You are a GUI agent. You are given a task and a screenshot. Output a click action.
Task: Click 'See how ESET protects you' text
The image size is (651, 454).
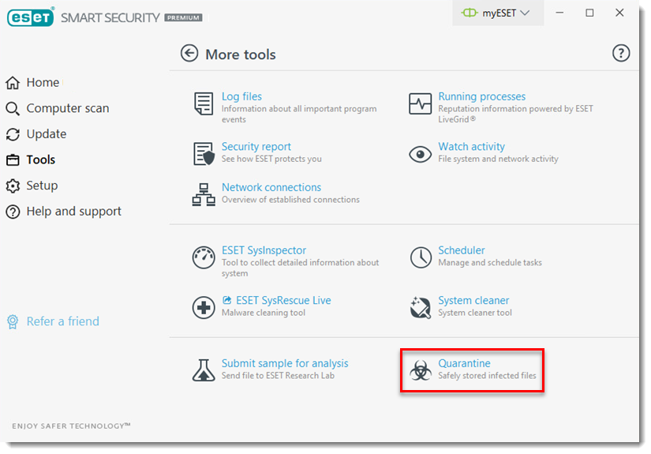[271, 159]
